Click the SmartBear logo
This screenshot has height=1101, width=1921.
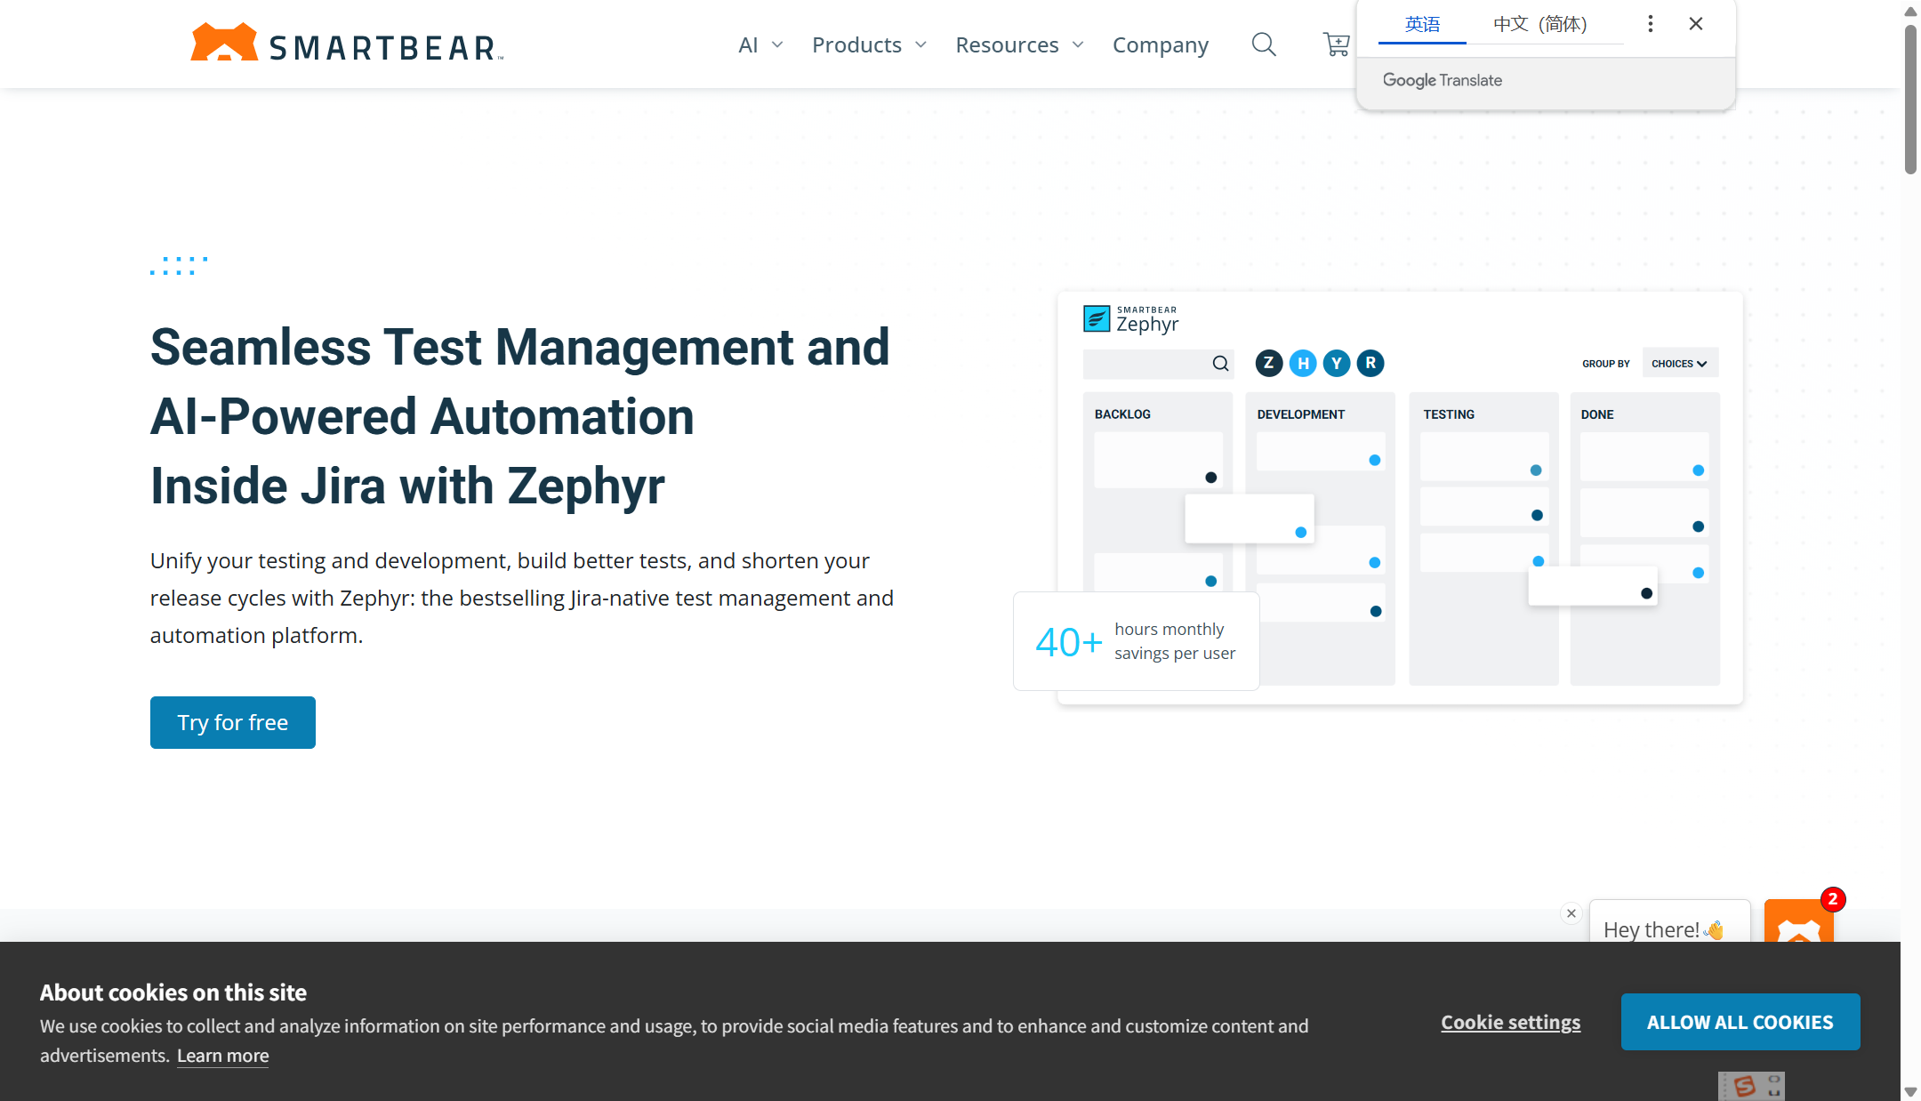click(x=347, y=44)
